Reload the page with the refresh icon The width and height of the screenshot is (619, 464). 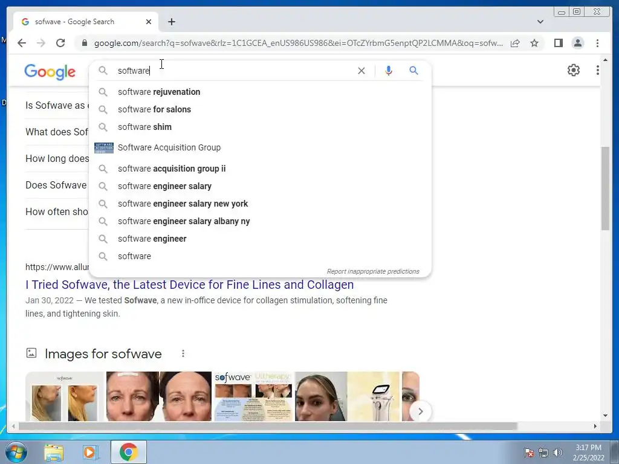(x=60, y=43)
